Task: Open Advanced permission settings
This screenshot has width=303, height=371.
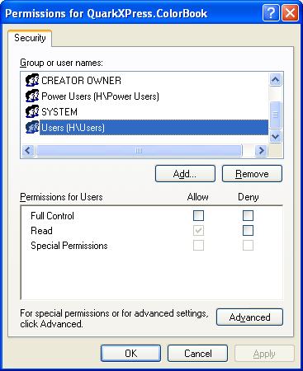Action: [249, 317]
